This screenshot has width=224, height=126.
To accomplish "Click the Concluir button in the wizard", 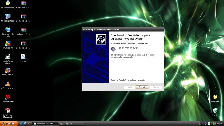I will point(142,87).
